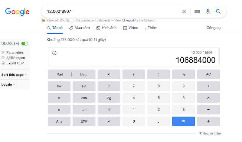Screen dimensions: 242x142
Task: Click the multiply key
Action: pyautogui.click(x=208, y=98)
